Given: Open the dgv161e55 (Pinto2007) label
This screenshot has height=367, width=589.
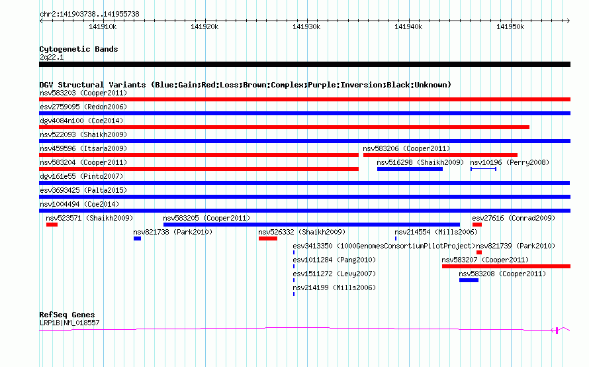Looking at the screenshot, I should click(x=81, y=176).
